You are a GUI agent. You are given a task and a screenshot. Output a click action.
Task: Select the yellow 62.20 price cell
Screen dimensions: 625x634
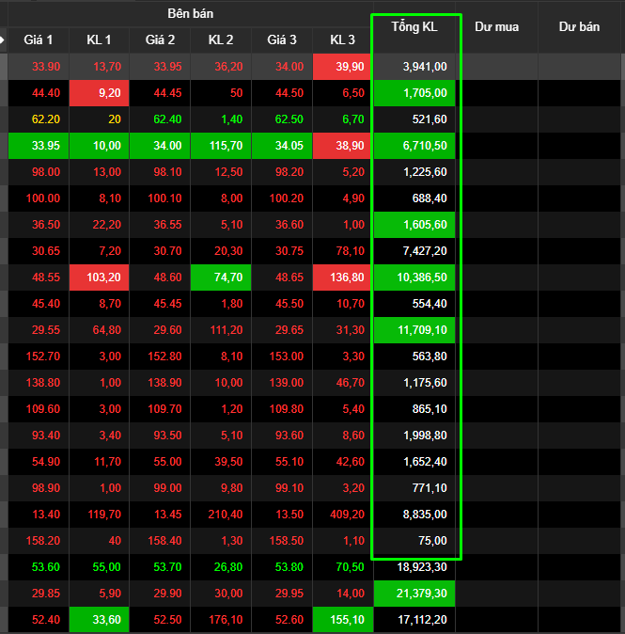click(39, 120)
